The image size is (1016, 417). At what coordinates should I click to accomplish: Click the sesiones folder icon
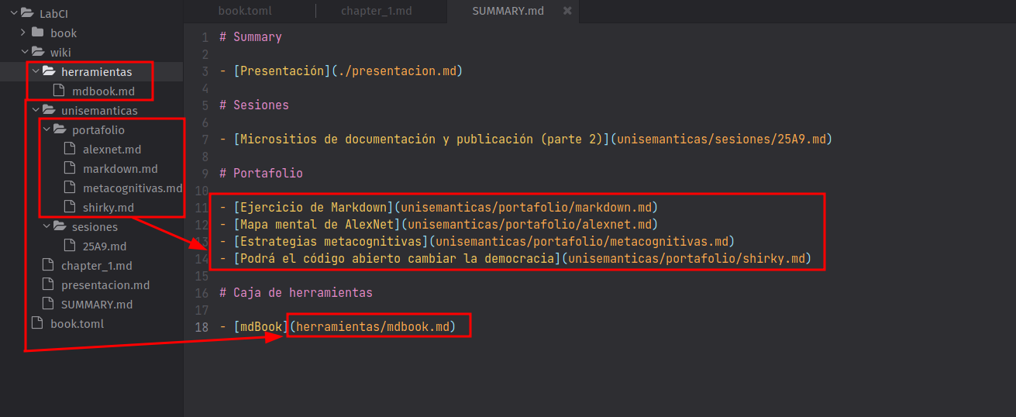tap(60, 226)
